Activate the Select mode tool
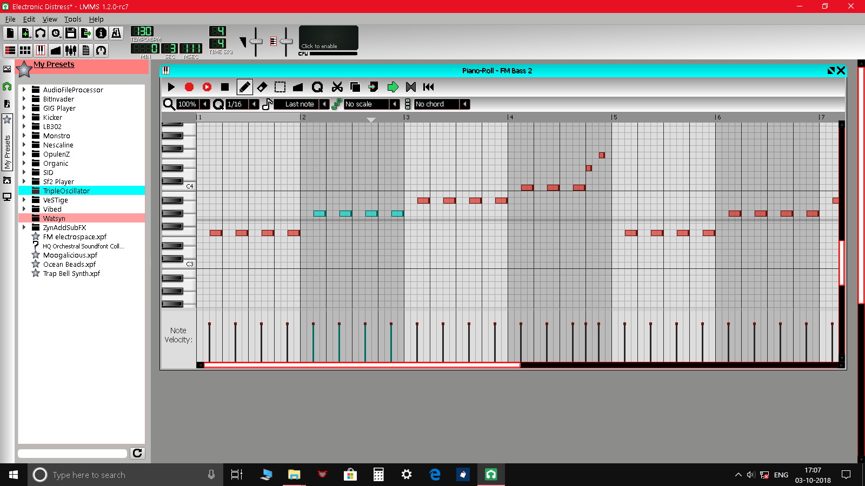Image resolution: width=865 pixels, height=486 pixels. (x=280, y=86)
